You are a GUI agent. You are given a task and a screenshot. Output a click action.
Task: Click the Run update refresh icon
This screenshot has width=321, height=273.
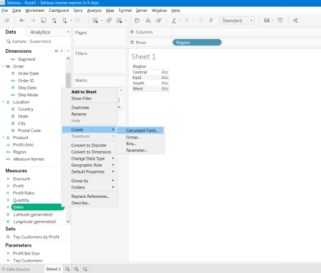tap(77, 20)
